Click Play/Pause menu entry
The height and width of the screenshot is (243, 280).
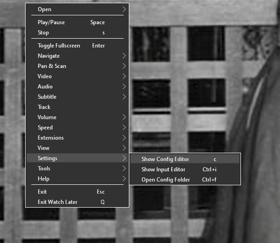coord(77,22)
